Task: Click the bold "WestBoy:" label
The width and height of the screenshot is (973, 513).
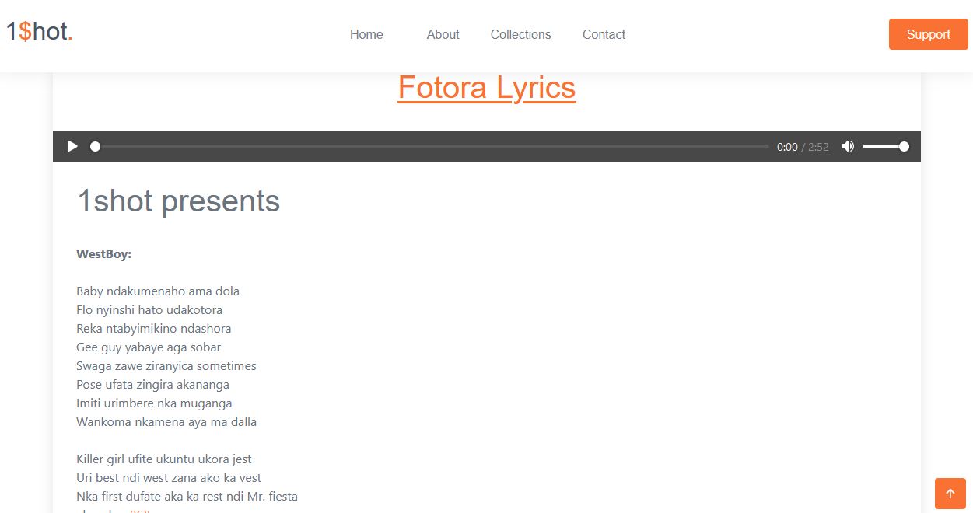Action: [103, 254]
